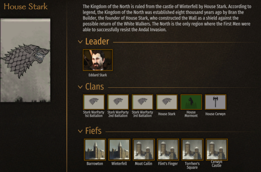Click the large direwolf banner image
The width and height of the screenshot is (261, 172).
pyautogui.click(x=25, y=60)
